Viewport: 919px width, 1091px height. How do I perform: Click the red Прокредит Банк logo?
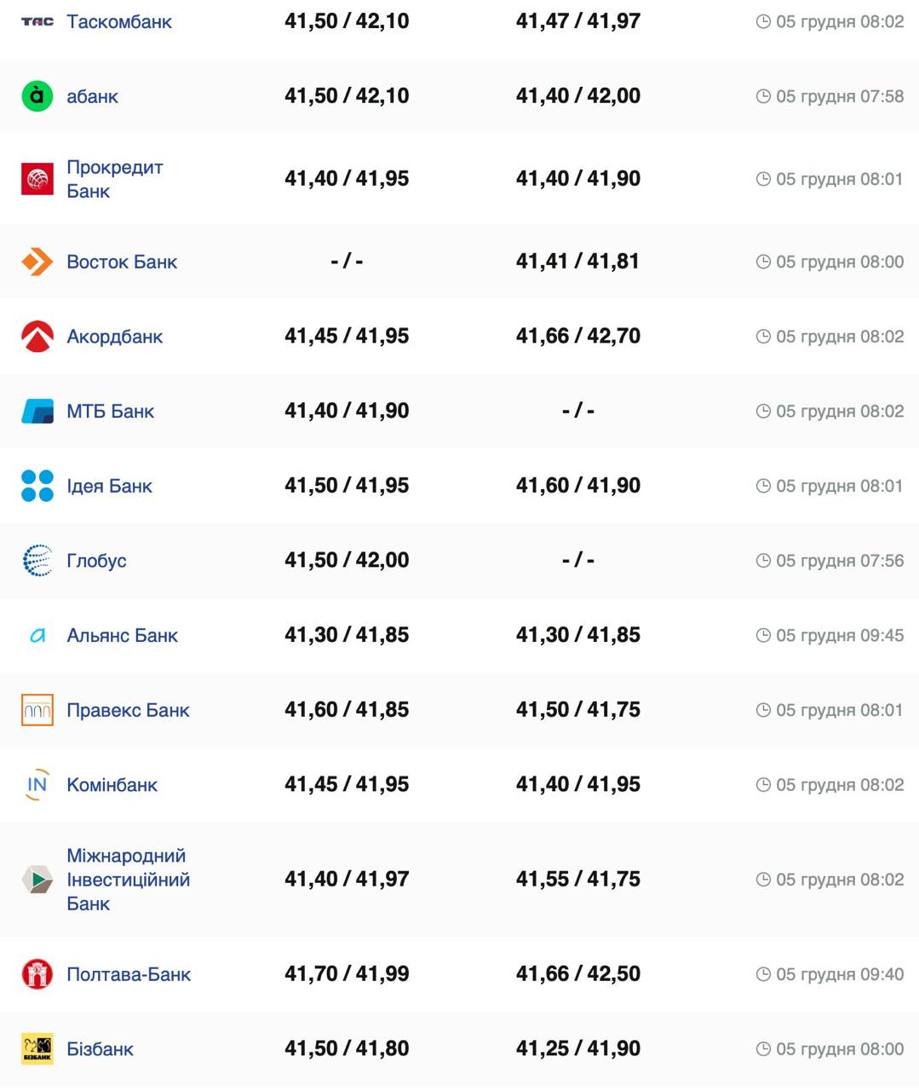(37, 179)
